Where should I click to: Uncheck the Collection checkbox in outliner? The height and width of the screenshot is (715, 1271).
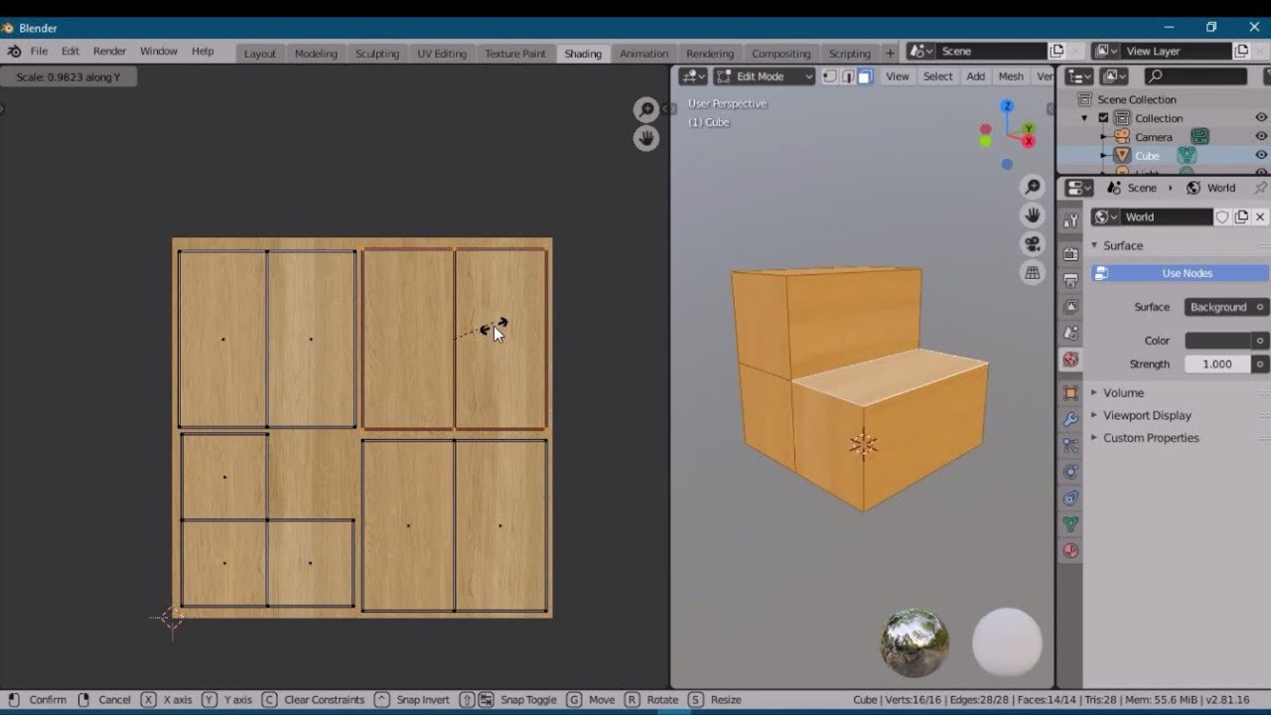[x=1103, y=118]
